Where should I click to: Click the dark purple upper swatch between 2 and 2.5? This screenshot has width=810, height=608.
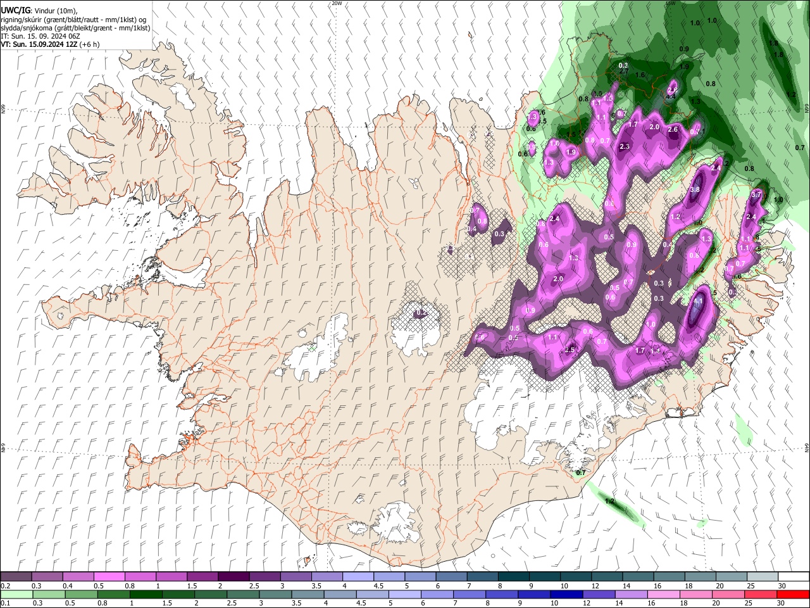coord(234,576)
